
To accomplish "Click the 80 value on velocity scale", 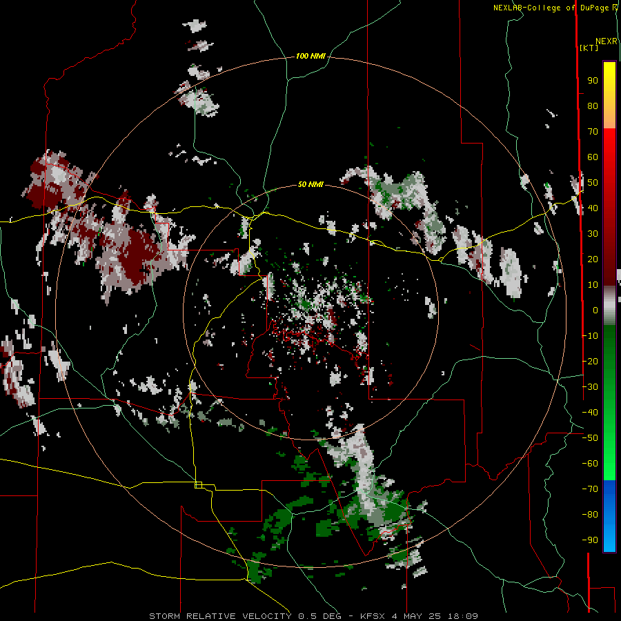I will pyautogui.click(x=593, y=106).
